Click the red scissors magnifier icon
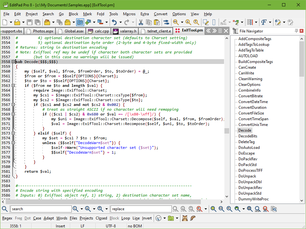 265,209
